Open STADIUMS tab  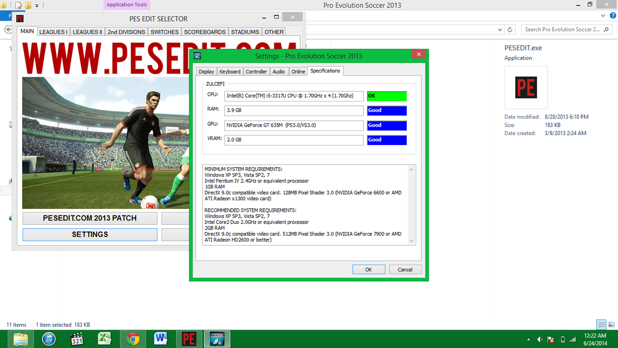(x=245, y=32)
